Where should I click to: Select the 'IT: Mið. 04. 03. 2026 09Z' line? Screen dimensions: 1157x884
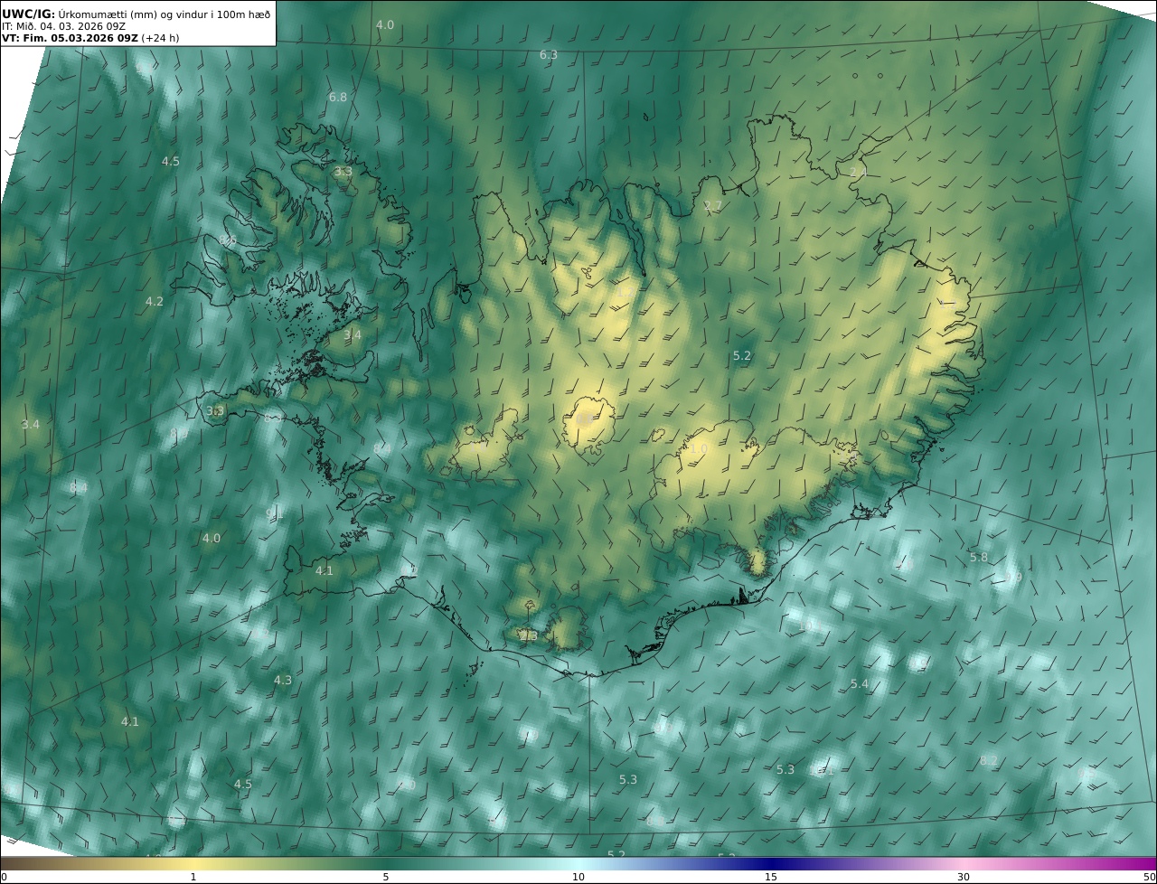pyautogui.click(x=64, y=26)
